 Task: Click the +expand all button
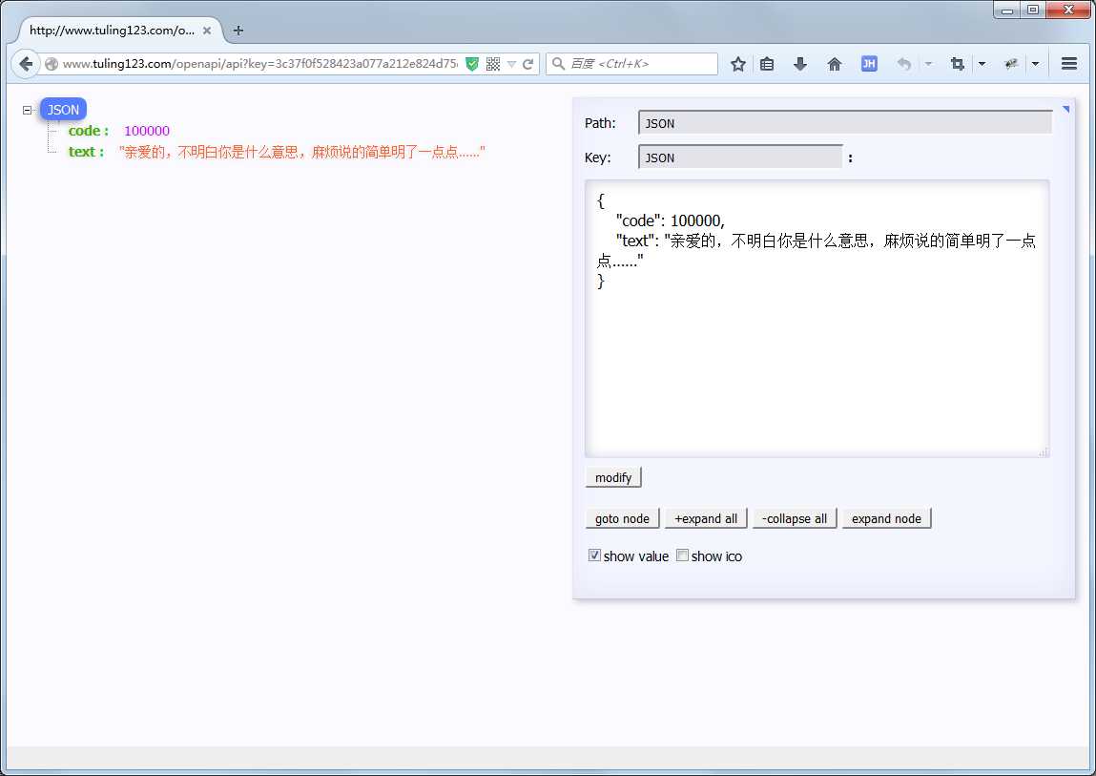(706, 518)
